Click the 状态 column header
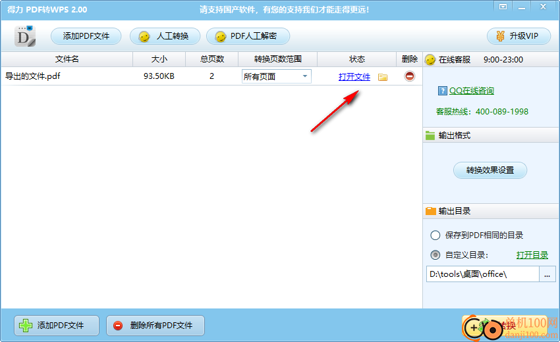560x342 pixels. tap(357, 59)
